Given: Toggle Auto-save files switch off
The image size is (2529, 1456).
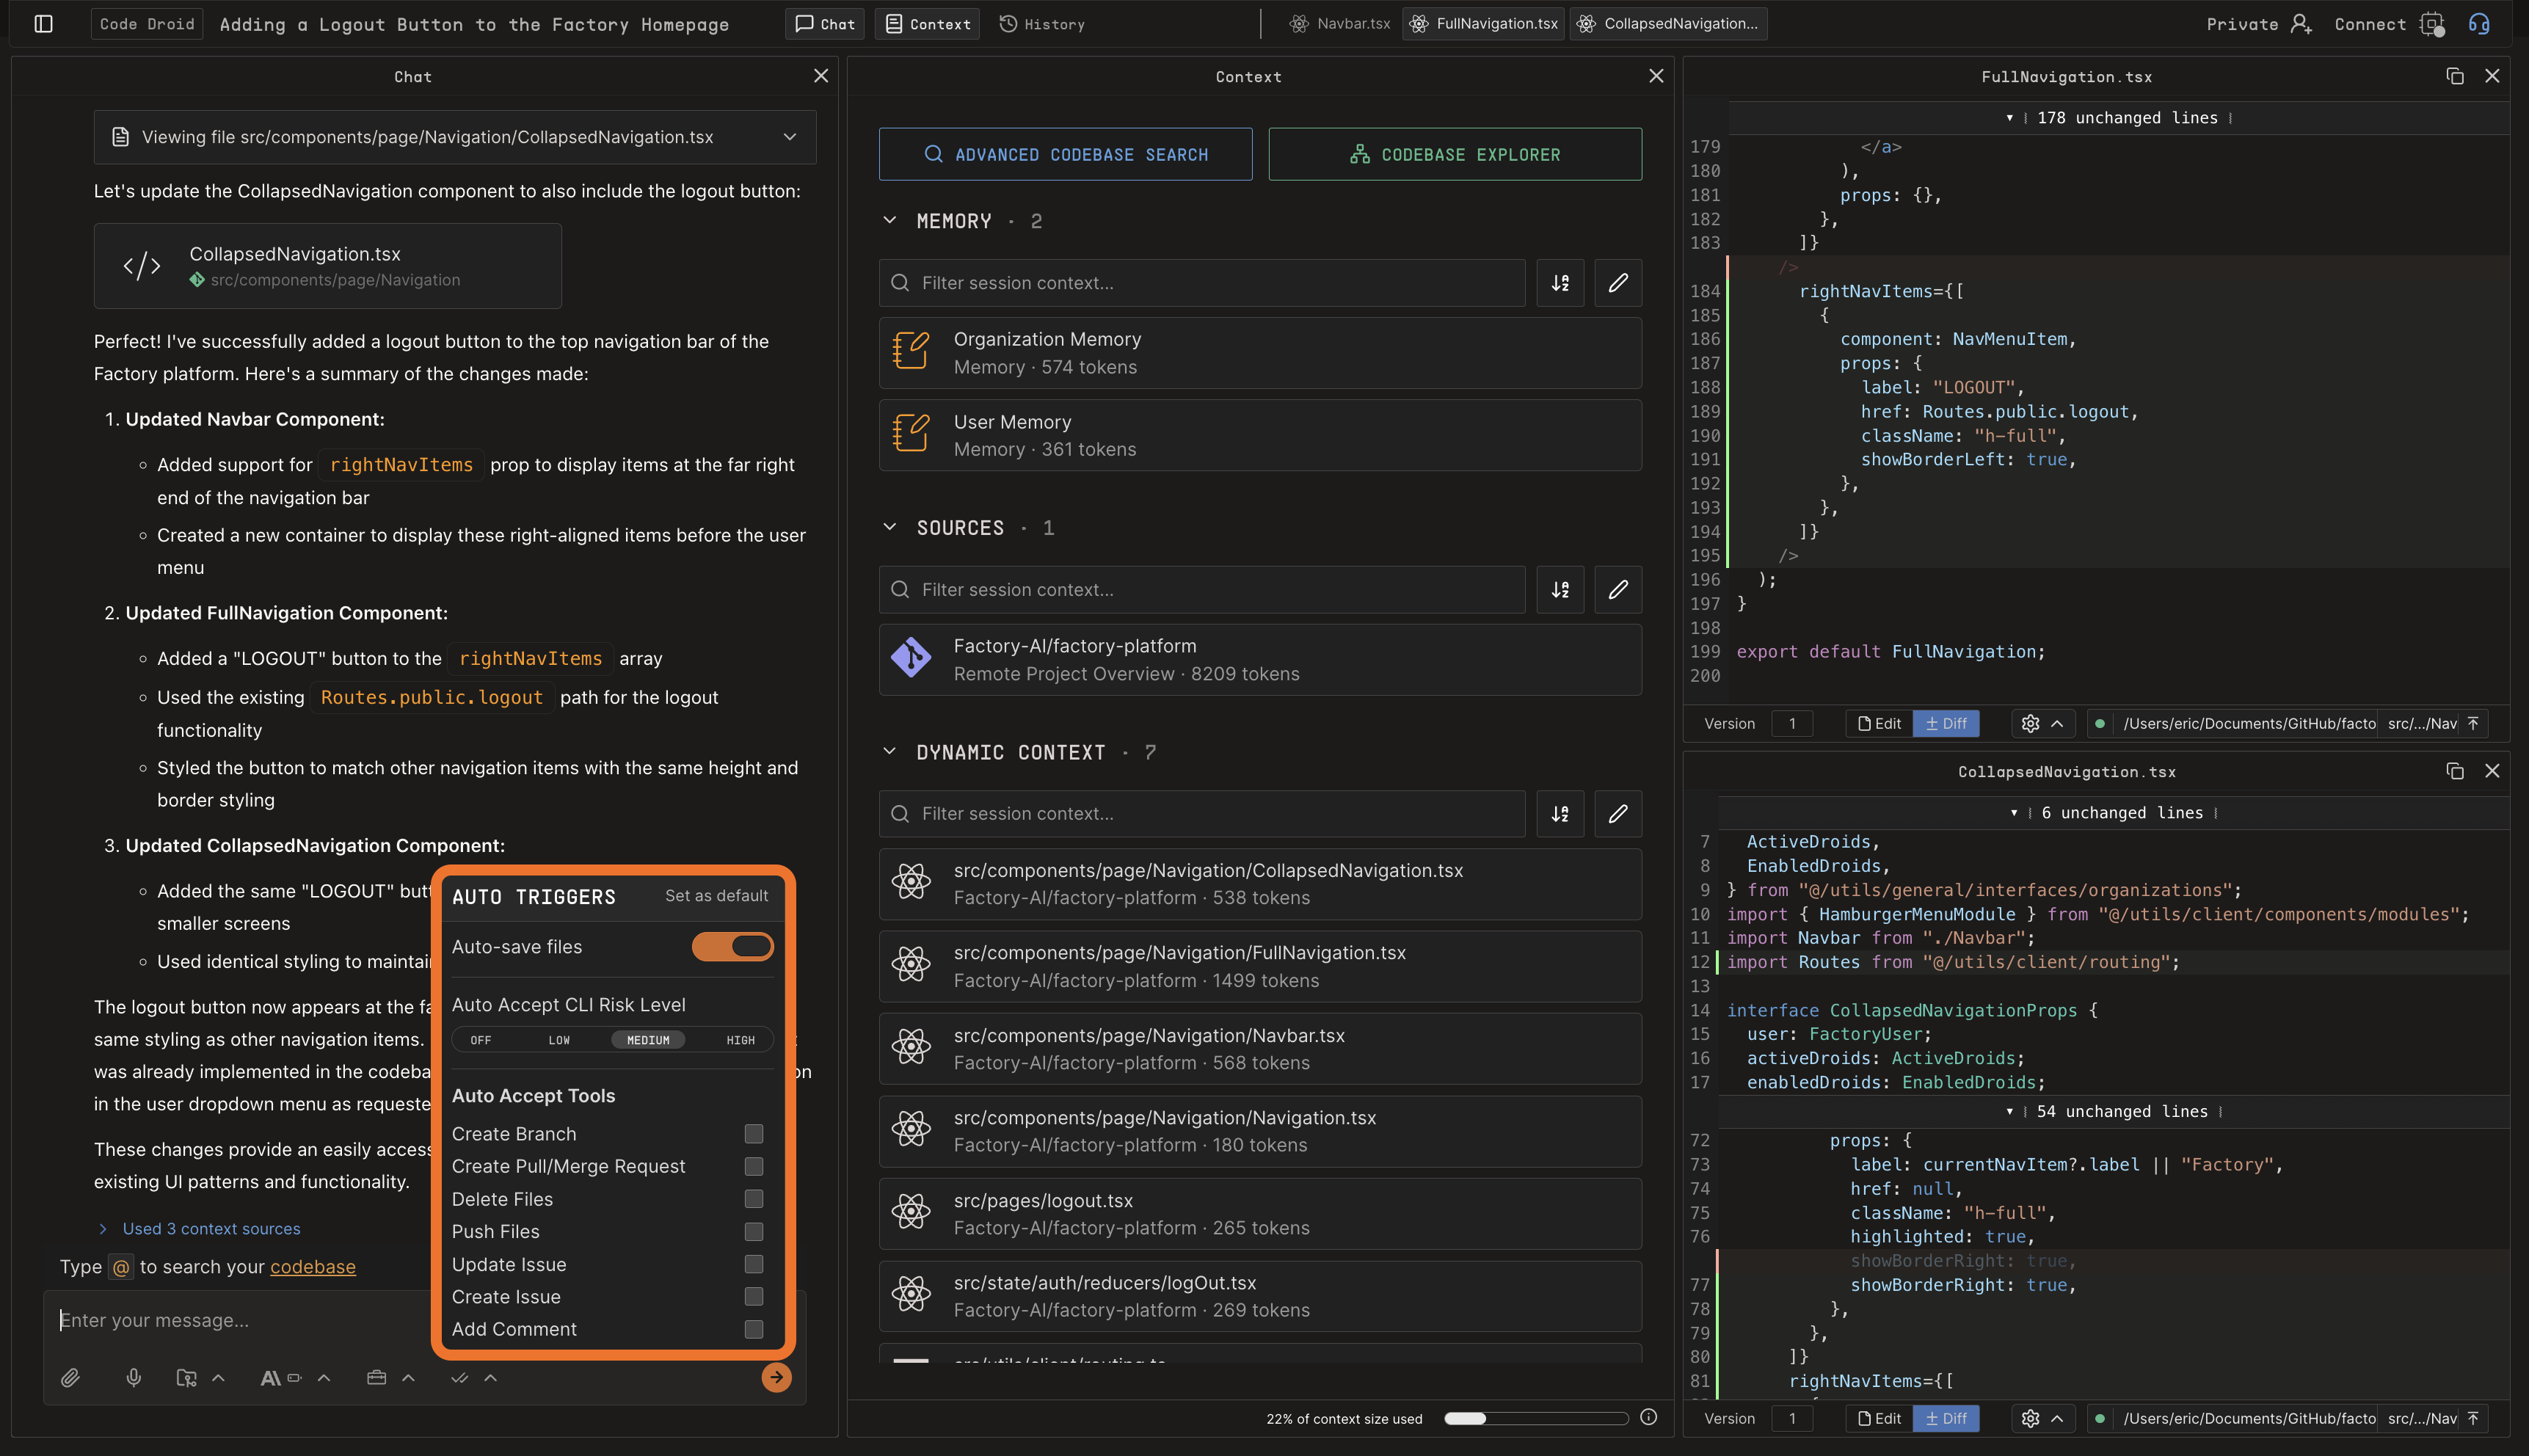Looking at the screenshot, I should (x=732, y=946).
